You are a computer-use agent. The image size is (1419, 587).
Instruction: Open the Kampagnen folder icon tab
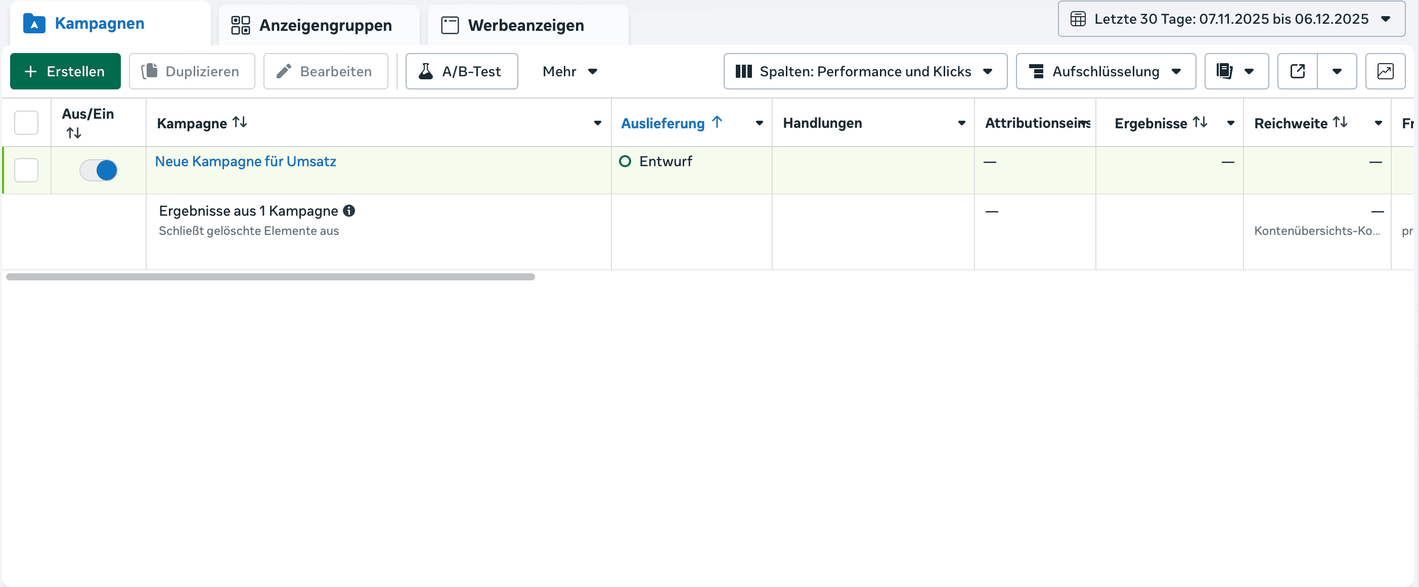[x=33, y=24]
